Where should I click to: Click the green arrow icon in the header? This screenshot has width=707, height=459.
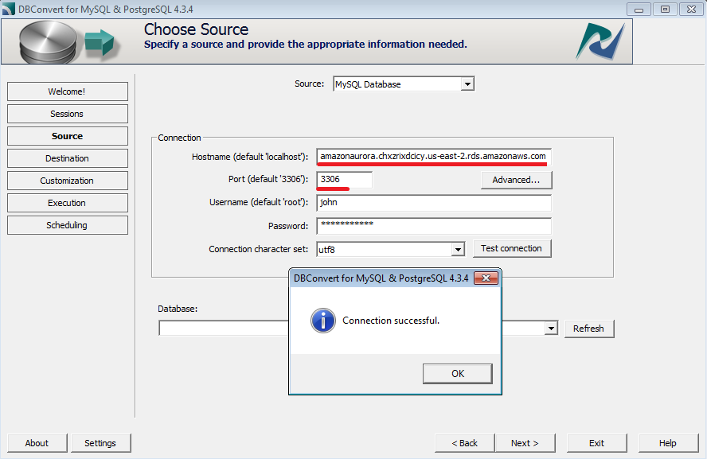pyautogui.click(x=100, y=42)
